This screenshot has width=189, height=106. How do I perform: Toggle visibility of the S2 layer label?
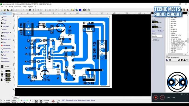coord(27,100)
